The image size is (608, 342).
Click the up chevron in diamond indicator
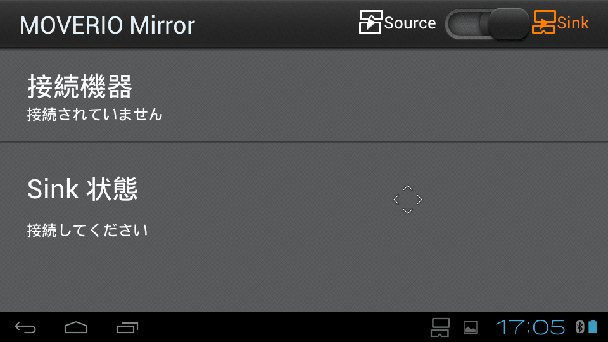pyautogui.click(x=408, y=187)
